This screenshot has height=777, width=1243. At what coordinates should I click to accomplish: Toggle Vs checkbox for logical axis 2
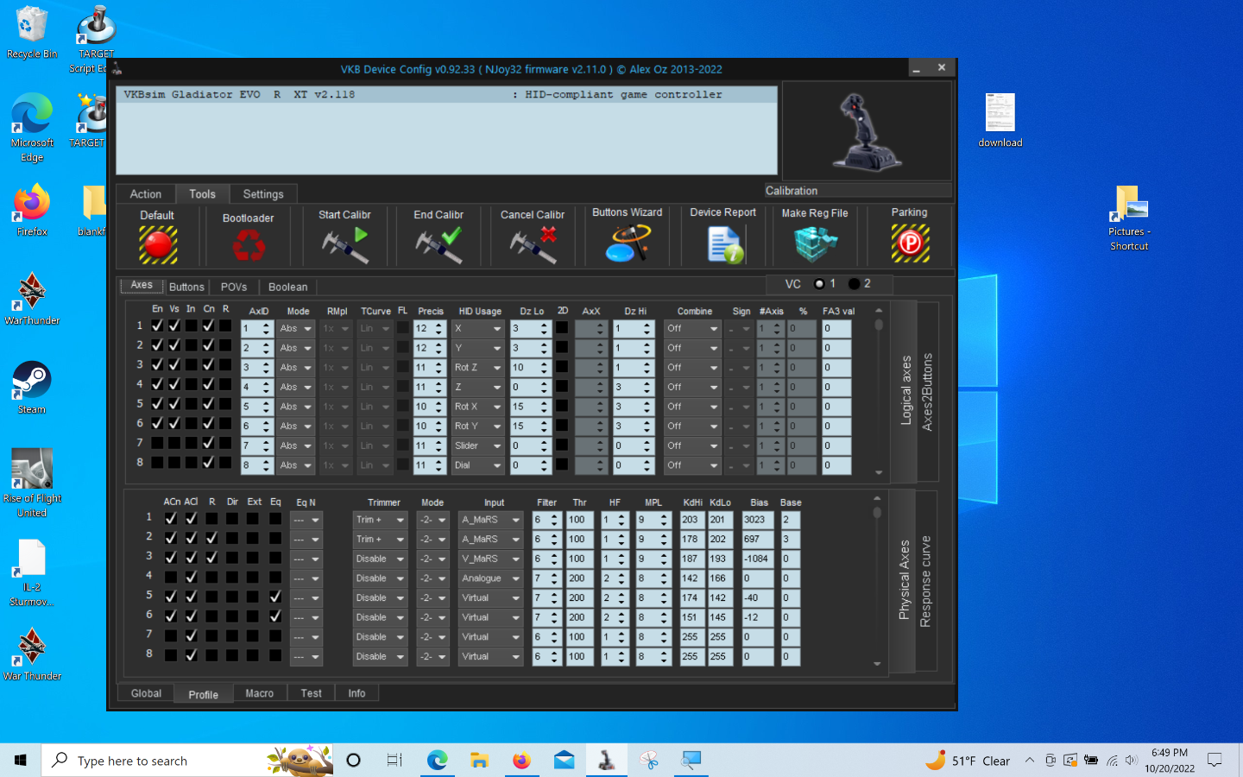click(x=174, y=344)
